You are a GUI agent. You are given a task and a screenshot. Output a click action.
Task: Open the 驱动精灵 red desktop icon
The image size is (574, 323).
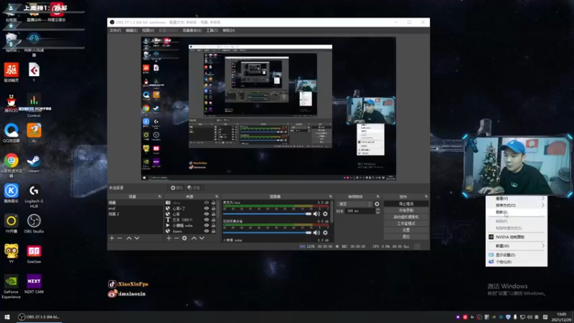click(x=11, y=71)
